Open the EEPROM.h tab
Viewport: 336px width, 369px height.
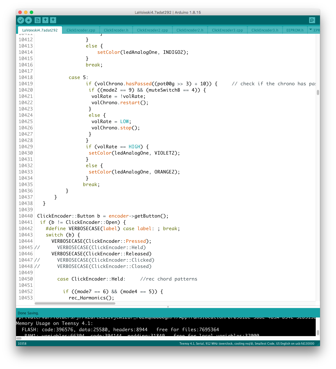295,30
